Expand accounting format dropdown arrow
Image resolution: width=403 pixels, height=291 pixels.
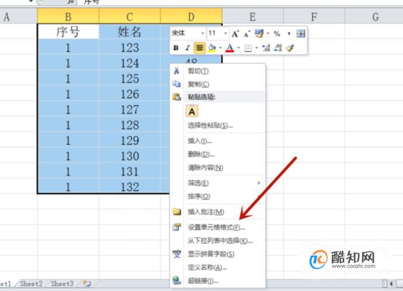268,33
